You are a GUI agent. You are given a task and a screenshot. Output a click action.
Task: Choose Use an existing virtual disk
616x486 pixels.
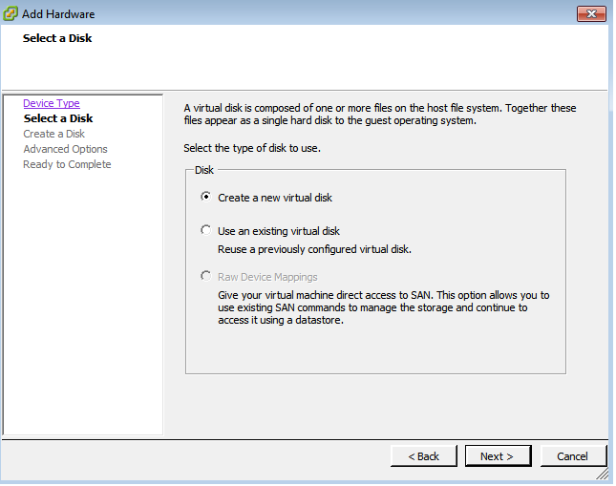(205, 230)
